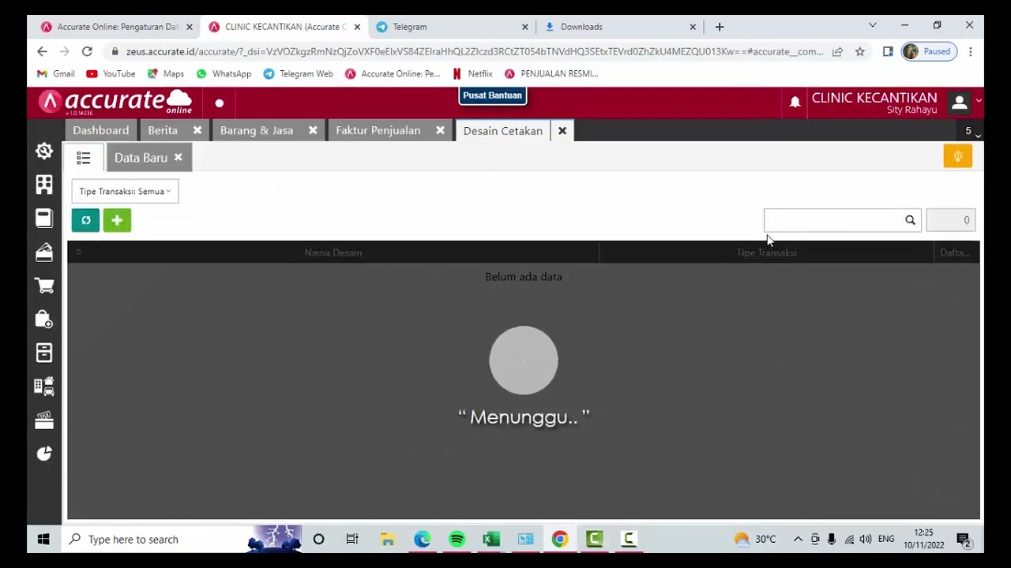Switch to the Barang & Jasa tab

point(257,130)
